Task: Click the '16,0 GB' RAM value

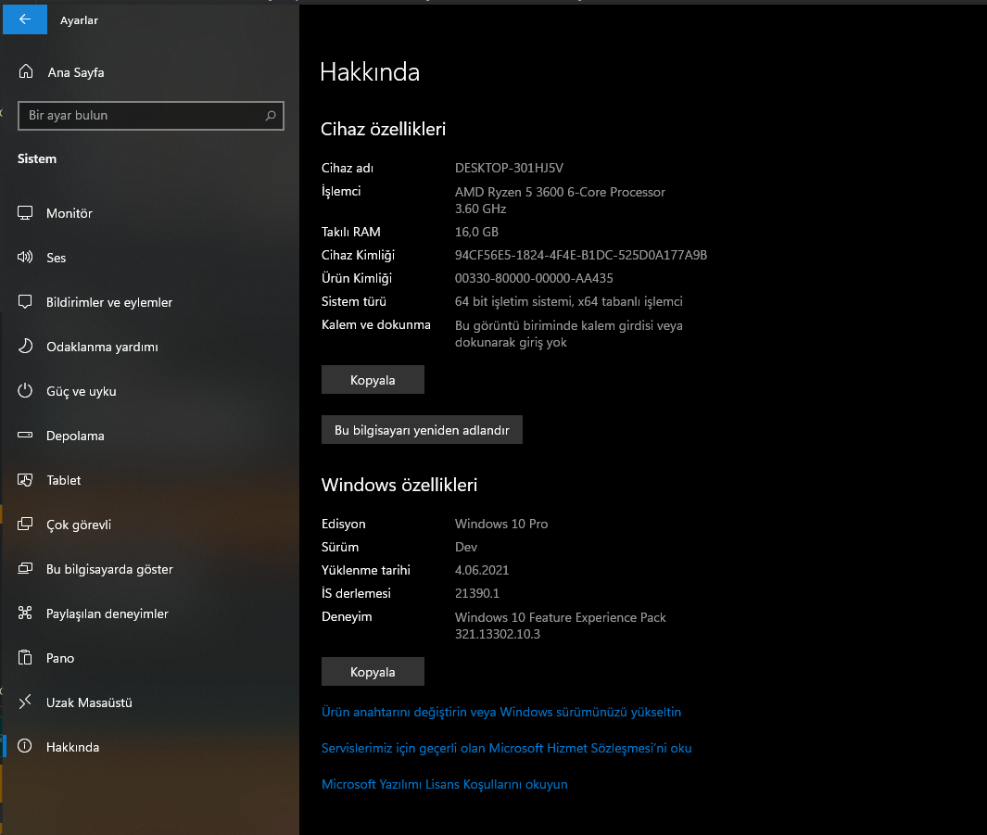Action: (476, 232)
